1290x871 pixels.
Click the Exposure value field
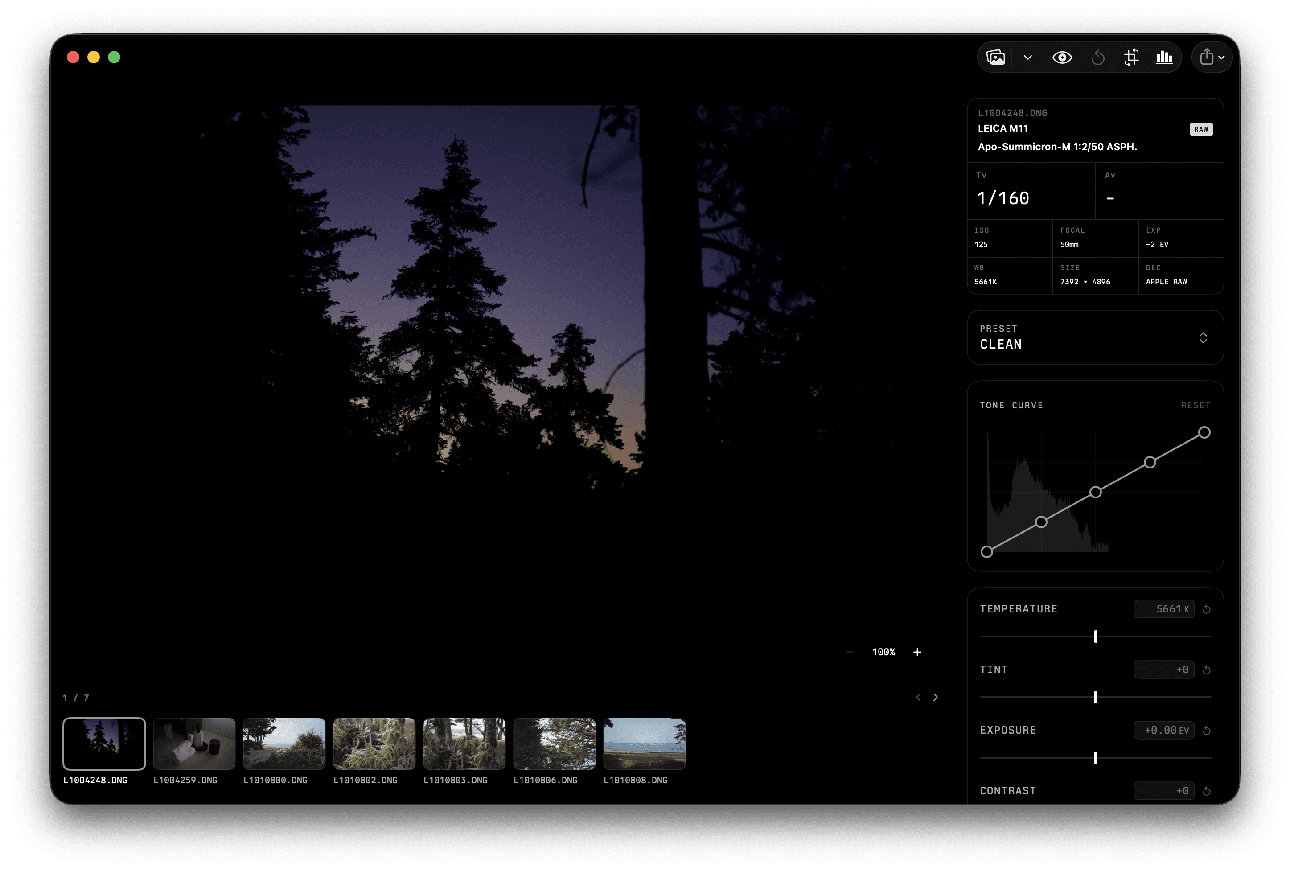1163,730
